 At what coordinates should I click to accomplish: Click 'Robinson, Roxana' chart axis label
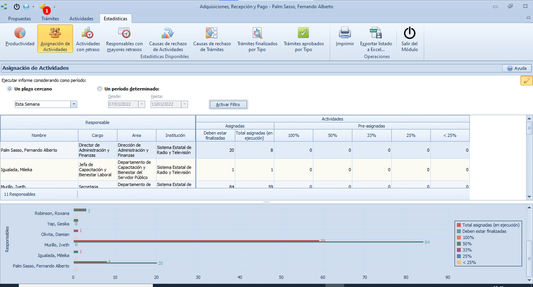52,213
